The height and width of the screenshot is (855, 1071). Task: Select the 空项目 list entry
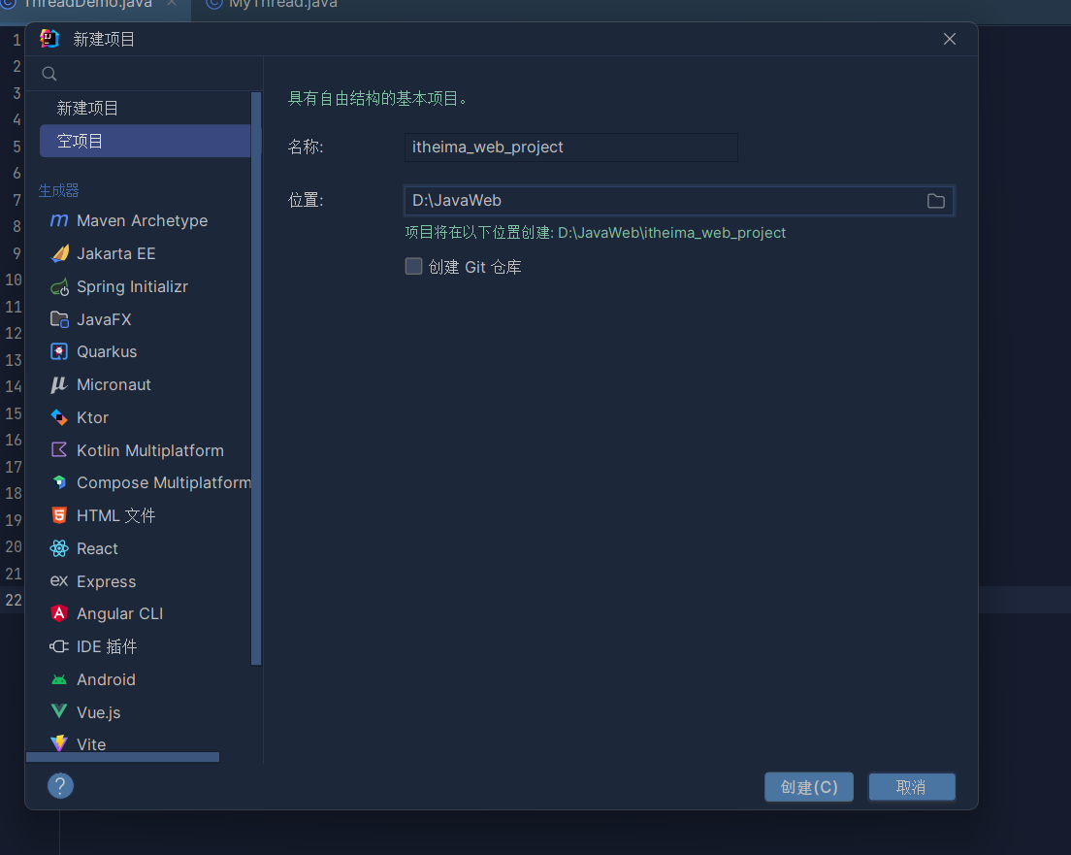pos(146,141)
